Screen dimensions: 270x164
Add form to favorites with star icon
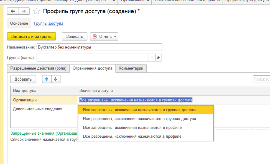(x=36, y=11)
